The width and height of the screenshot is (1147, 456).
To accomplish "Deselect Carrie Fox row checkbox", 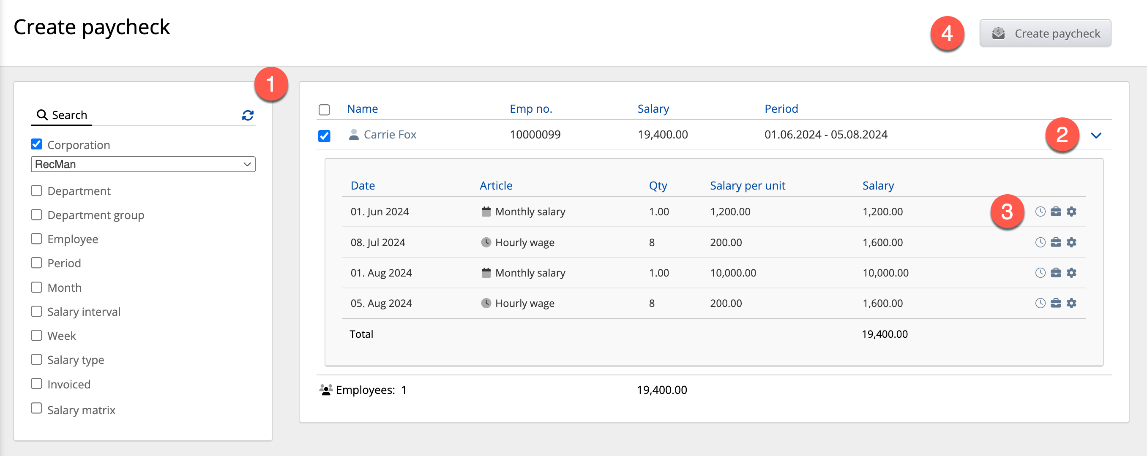I will pos(324,136).
